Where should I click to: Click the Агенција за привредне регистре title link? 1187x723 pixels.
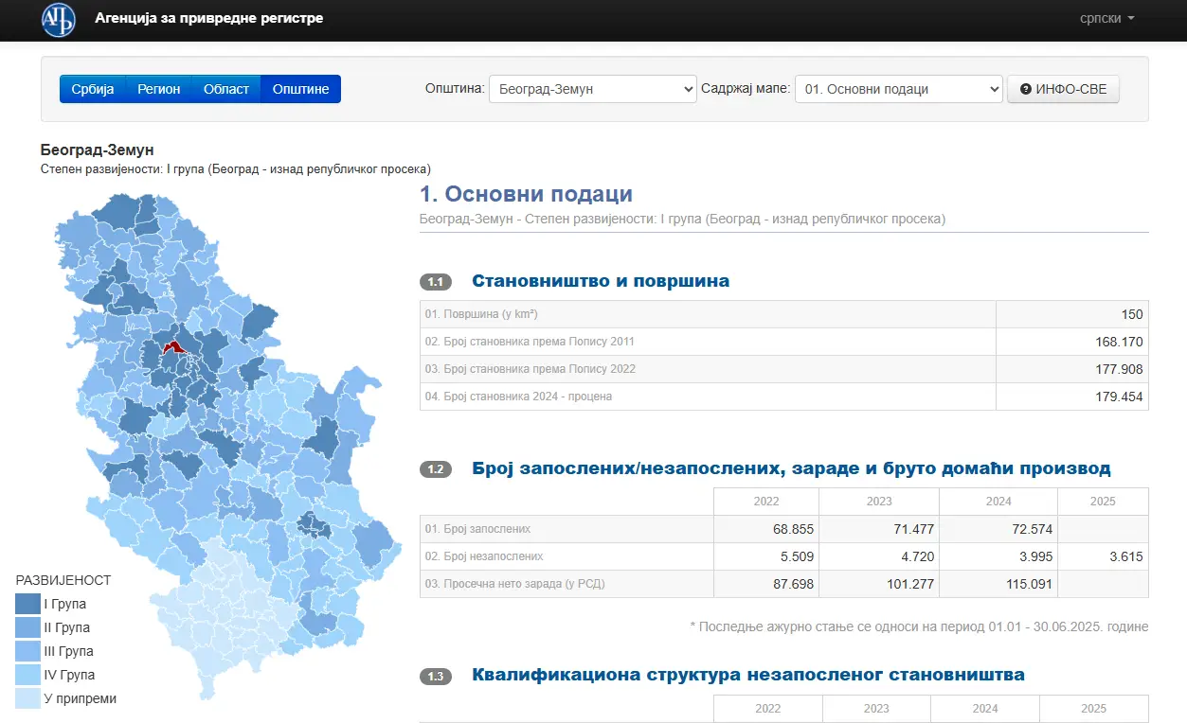tap(208, 19)
